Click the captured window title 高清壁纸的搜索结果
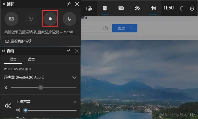This screenshot has height=119, width=198. coord(40,32)
